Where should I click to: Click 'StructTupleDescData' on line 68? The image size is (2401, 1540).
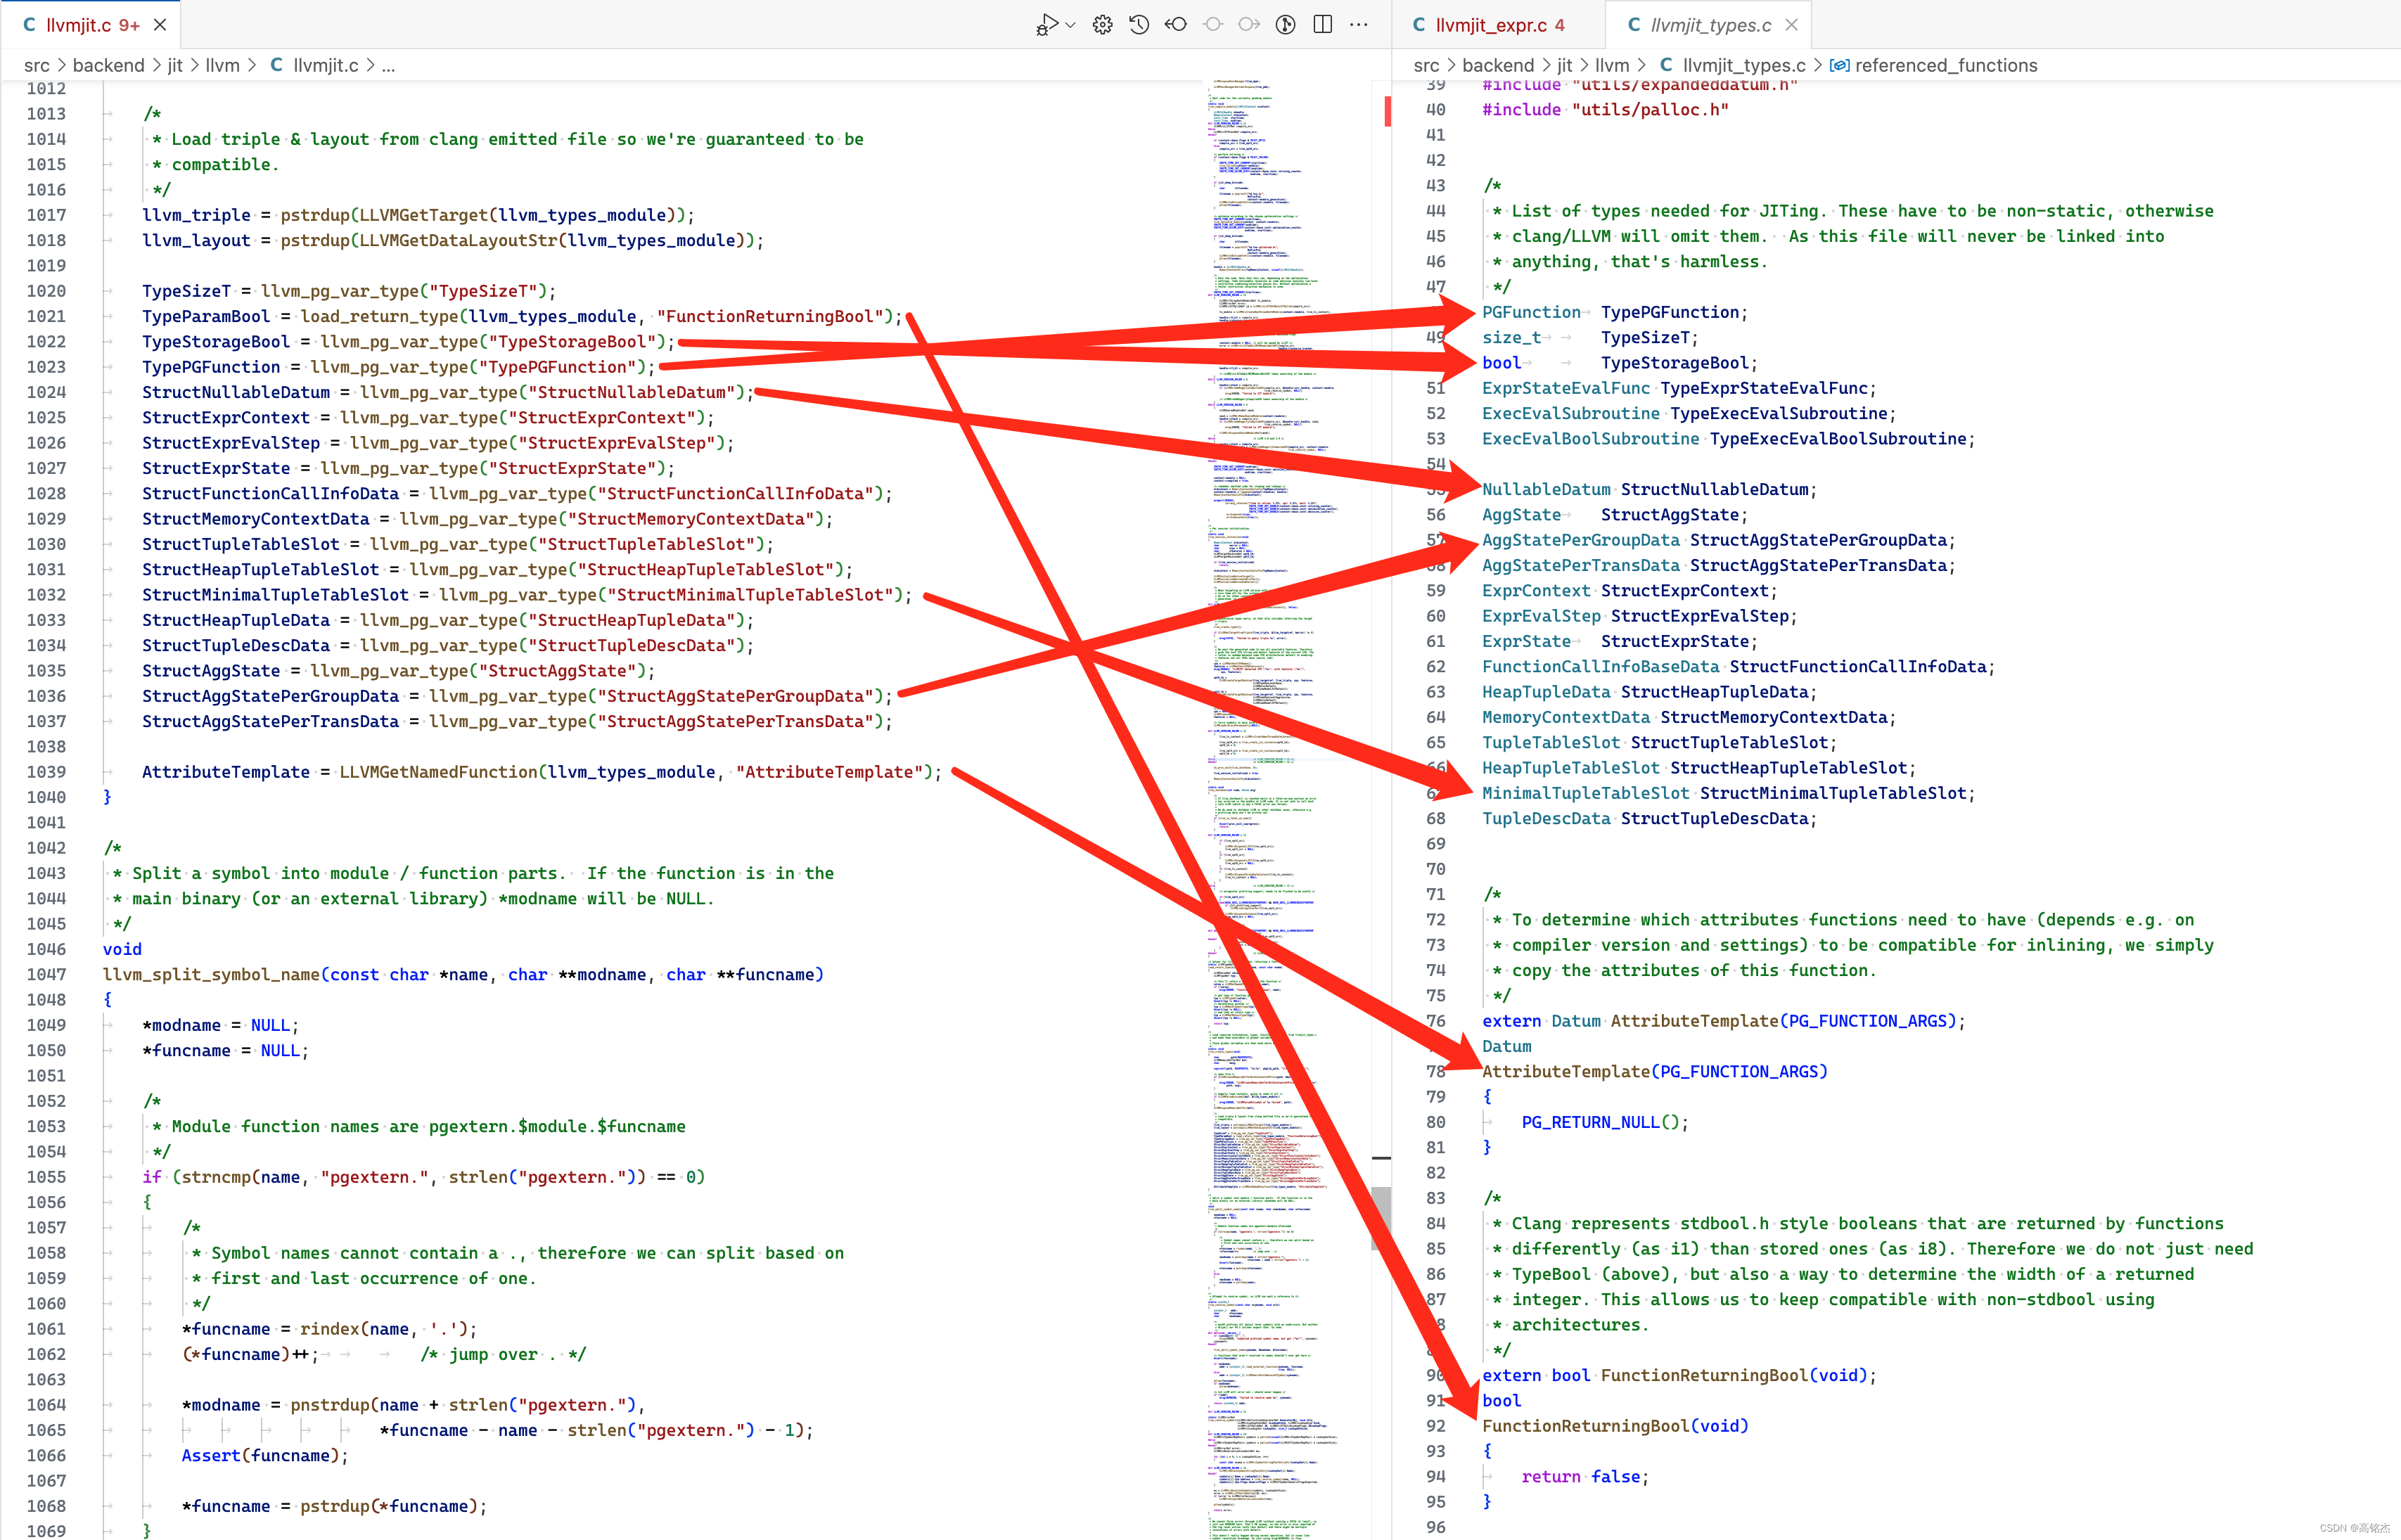[x=1715, y=819]
